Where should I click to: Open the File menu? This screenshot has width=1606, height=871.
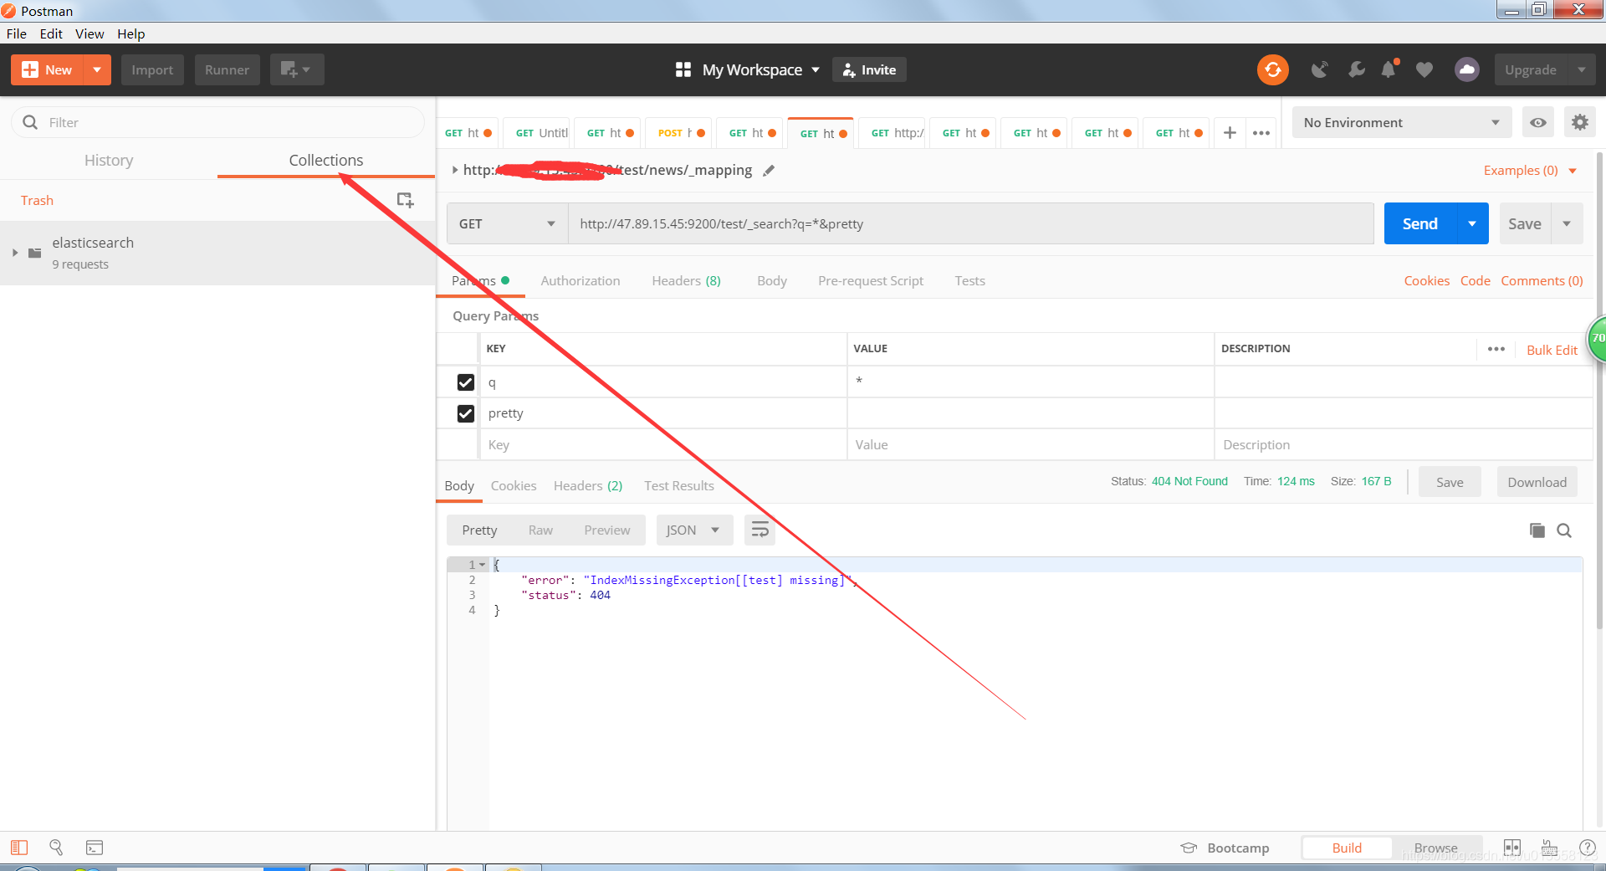[x=17, y=33]
